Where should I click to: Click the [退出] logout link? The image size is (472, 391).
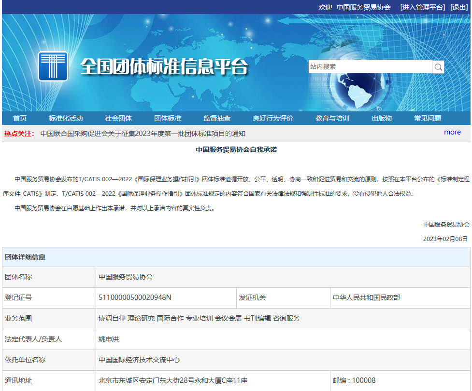click(x=459, y=7)
